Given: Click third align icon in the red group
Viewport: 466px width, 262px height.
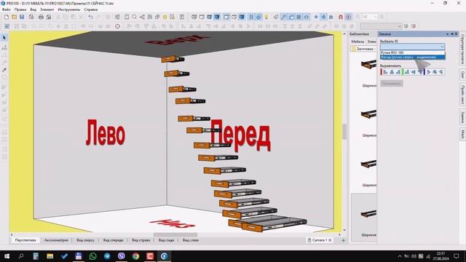Looking at the screenshot, I should [398, 72].
